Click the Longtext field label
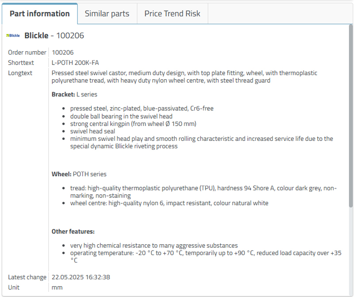 [x=20, y=73]
